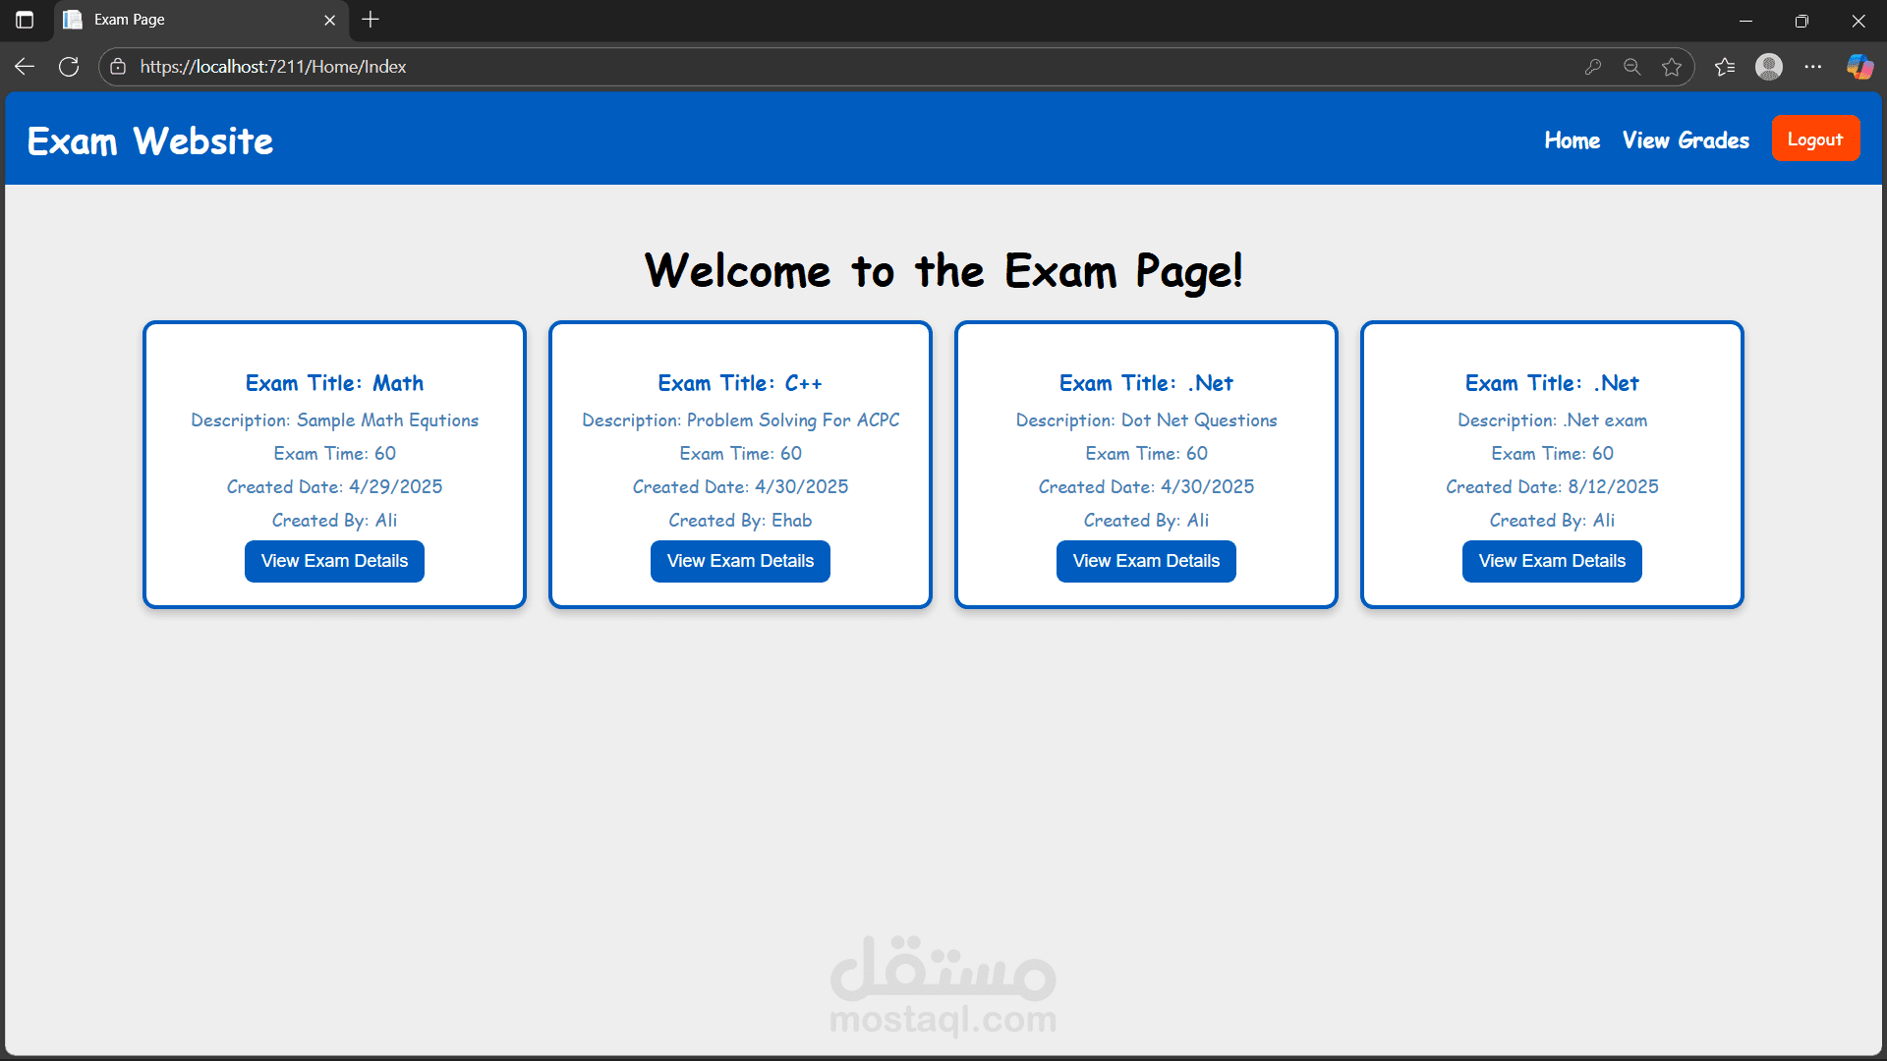View site information lock icon
This screenshot has height=1061, width=1887.
tap(118, 67)
